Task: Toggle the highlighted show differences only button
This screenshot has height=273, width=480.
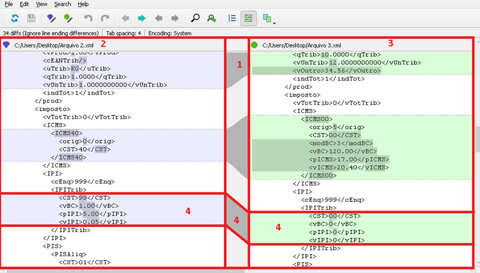Action: [x=248, y=18]
